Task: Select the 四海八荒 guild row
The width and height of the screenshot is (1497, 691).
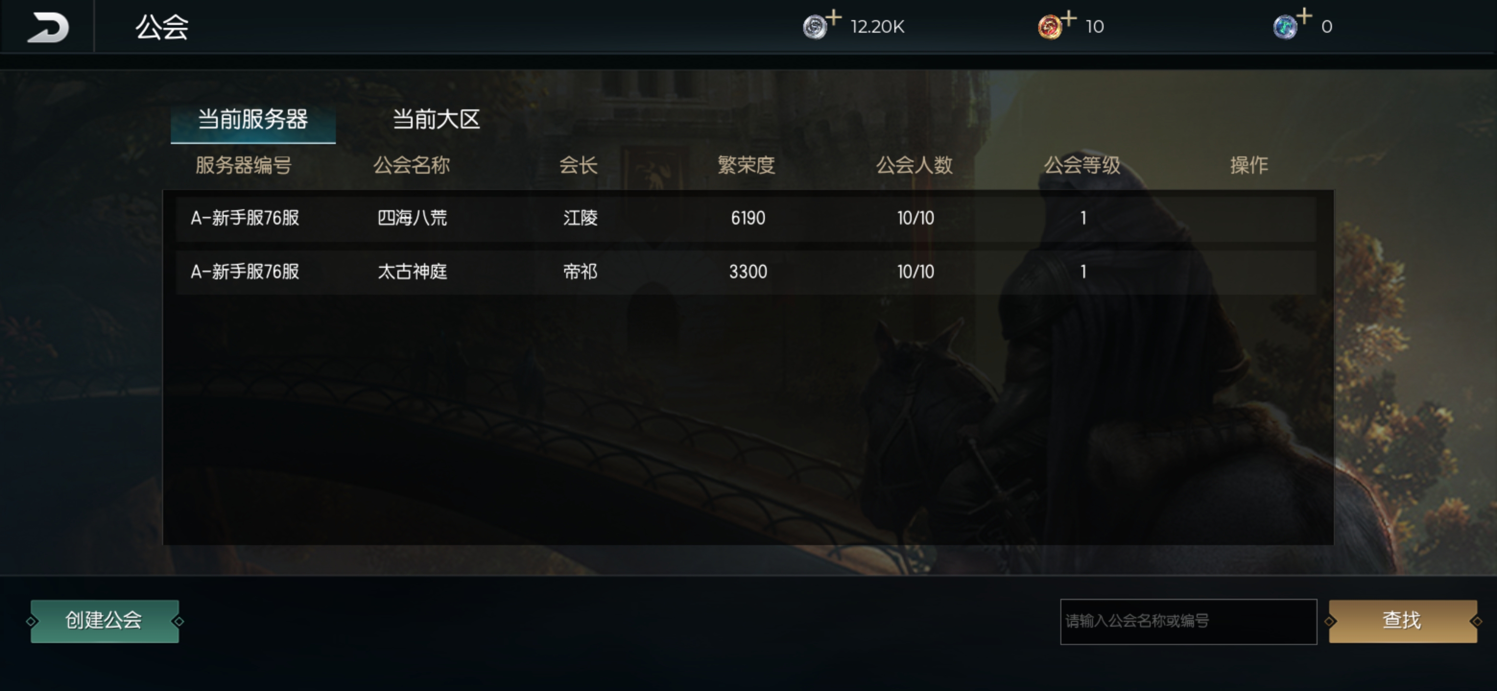Action: point(746,218)
